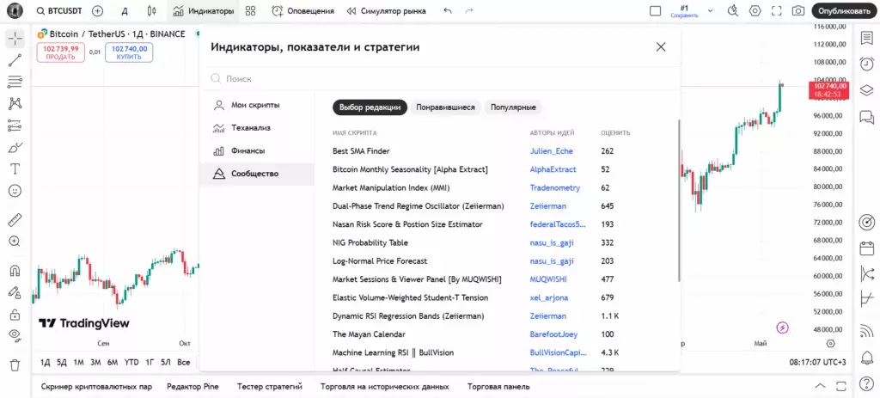
Task: Switch to Понравившиеся tab
Action: 445,107
